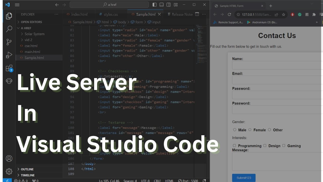Screen dimensions: 323x182
Task: Open the body breadcrumb dropdown
Action: click(x=120, y=22)
